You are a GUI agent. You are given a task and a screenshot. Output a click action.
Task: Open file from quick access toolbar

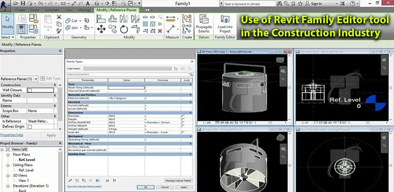[x=16, y=4]
